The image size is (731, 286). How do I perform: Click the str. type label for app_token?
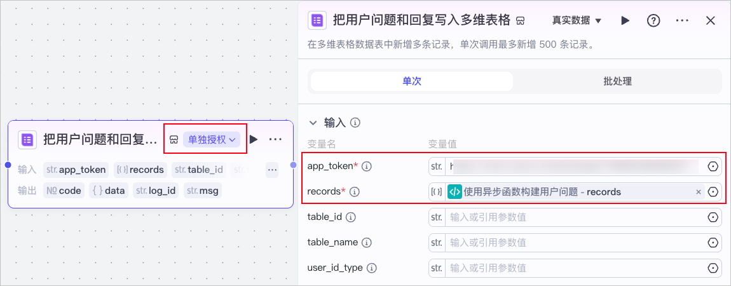437,167
